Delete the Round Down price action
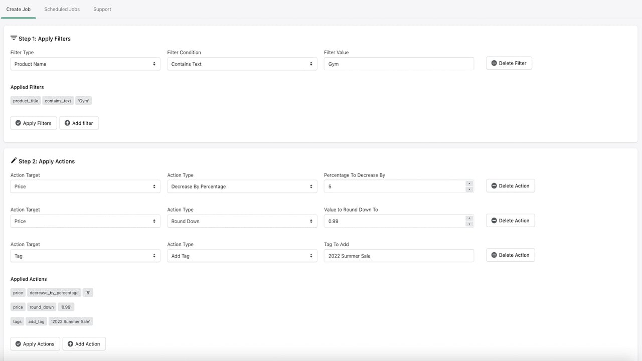Image resolution: width=642 pixels, height=361 pixels. [x=511, y=221]
